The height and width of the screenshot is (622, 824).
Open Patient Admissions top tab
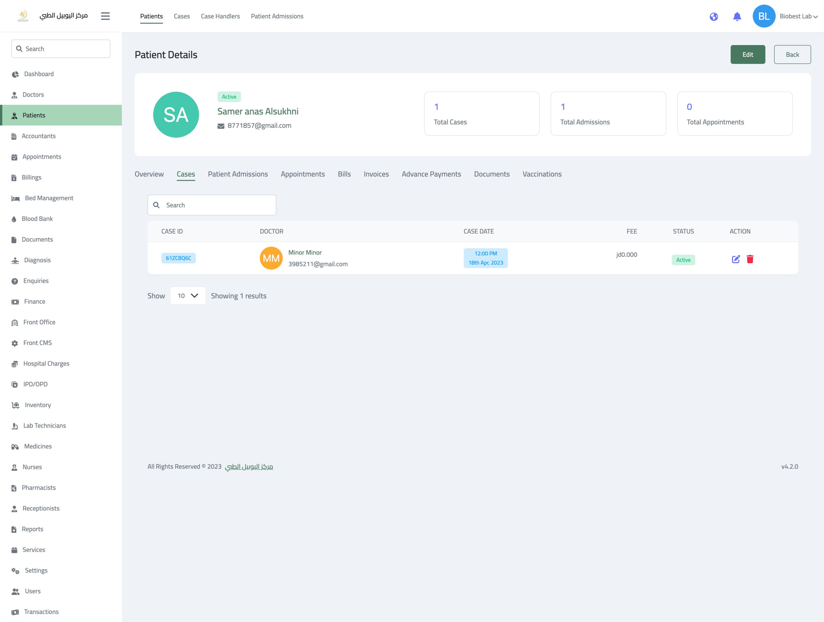click(x=277, y=16)
